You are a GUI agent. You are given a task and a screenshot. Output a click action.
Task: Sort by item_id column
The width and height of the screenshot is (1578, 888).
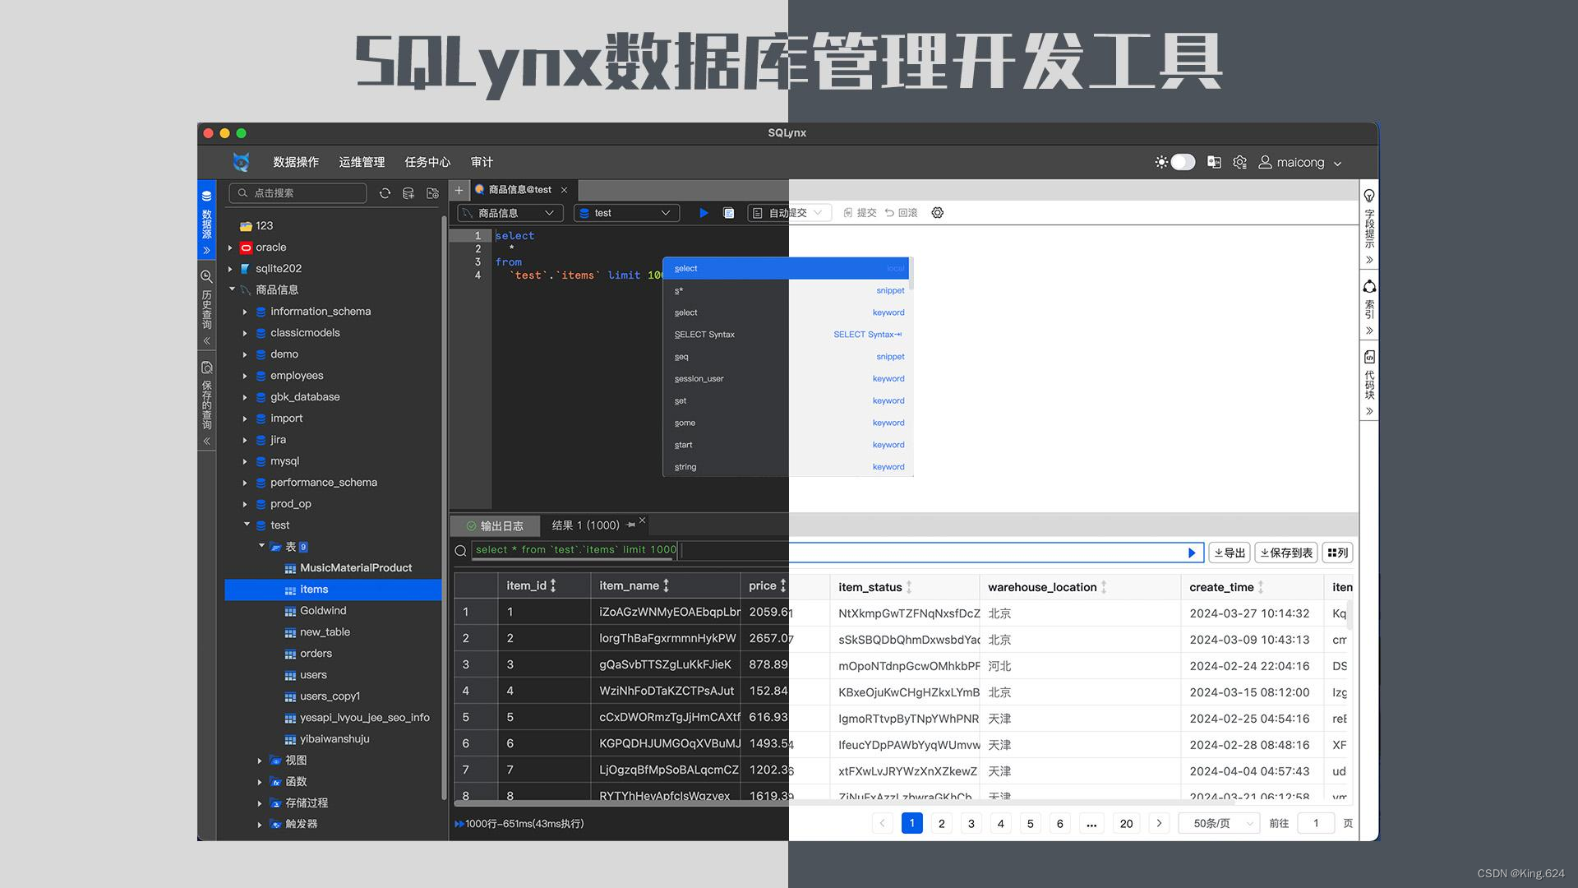tap(553, 585)
